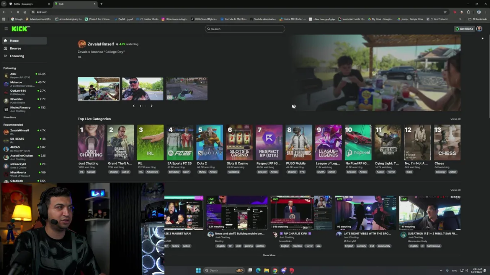Select third featured stream thumbnail
The image size is (490, 275).
coord(187,89)
